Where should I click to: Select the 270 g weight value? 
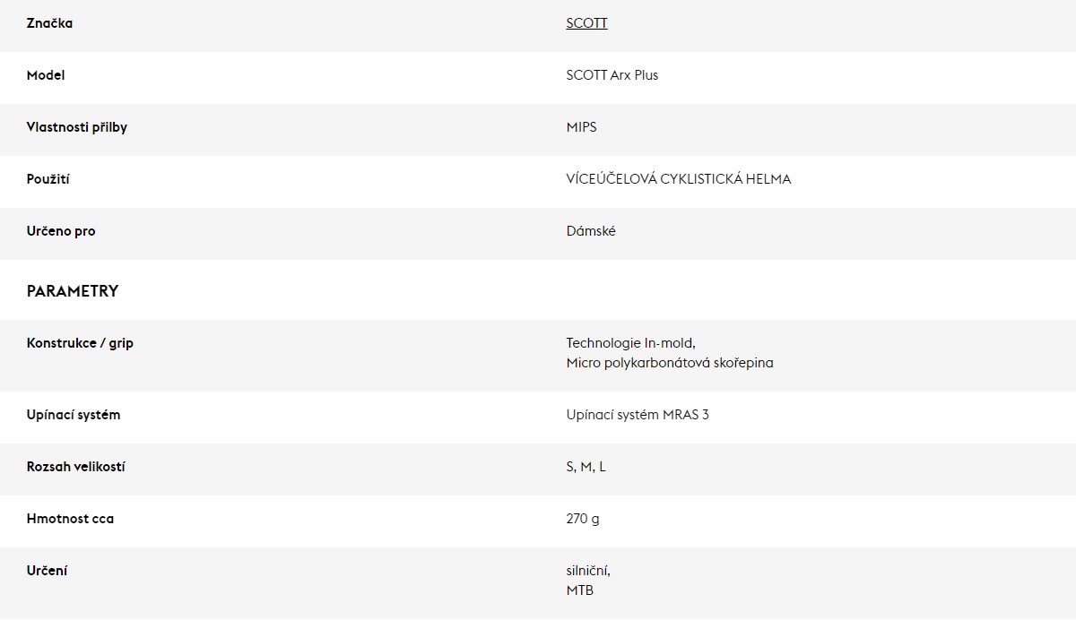(x=583, y=519)
